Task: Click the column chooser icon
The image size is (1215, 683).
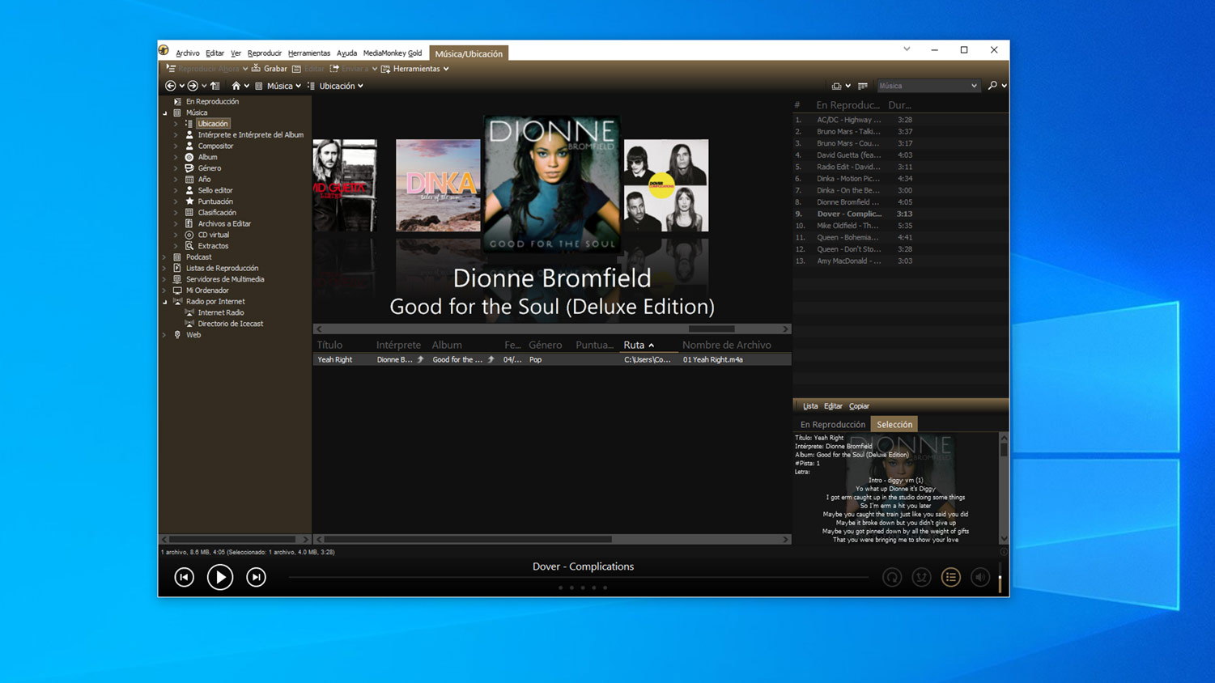Action: point(863,86)
